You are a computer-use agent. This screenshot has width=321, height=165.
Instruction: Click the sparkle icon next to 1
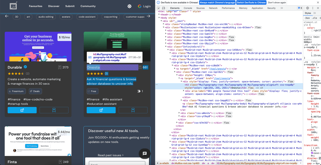coord(139,91)
